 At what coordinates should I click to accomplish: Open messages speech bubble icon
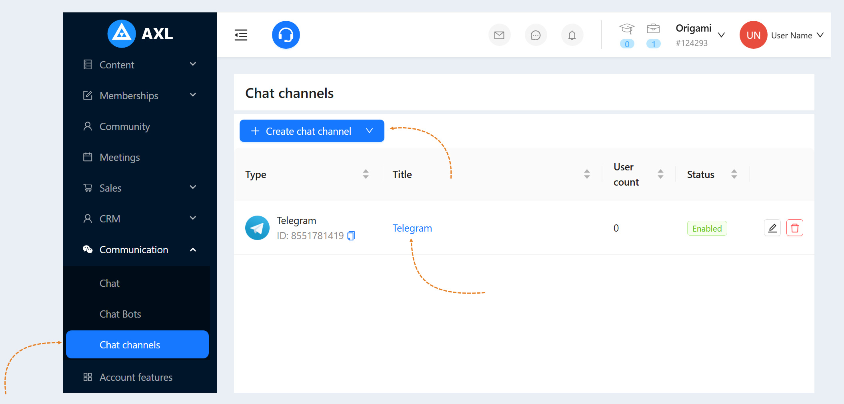[x=536, y=35]
